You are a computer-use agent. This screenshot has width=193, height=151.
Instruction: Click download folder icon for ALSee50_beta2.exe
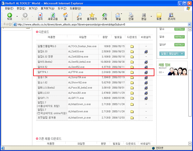pyautogui.click(x=132, y=62)
